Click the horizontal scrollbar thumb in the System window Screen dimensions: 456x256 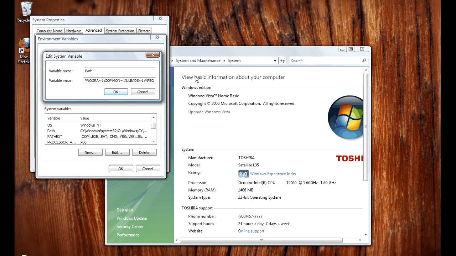(x=261, y=240)
